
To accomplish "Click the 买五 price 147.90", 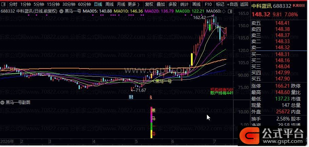I will (x=283, y=79).
